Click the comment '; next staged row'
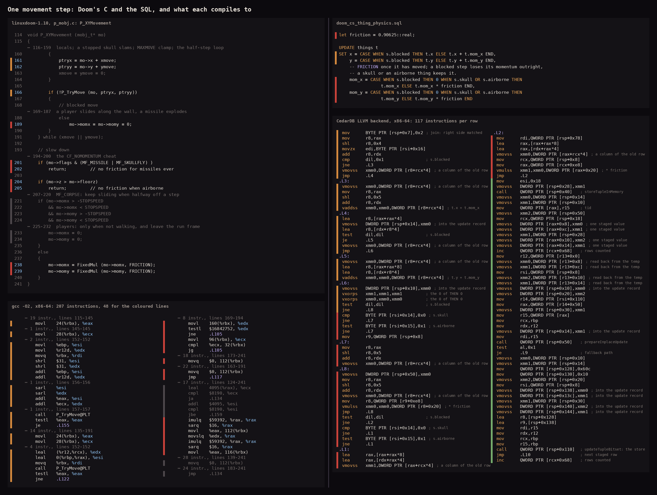Screen dimensions: 657x495 point(598,455)
